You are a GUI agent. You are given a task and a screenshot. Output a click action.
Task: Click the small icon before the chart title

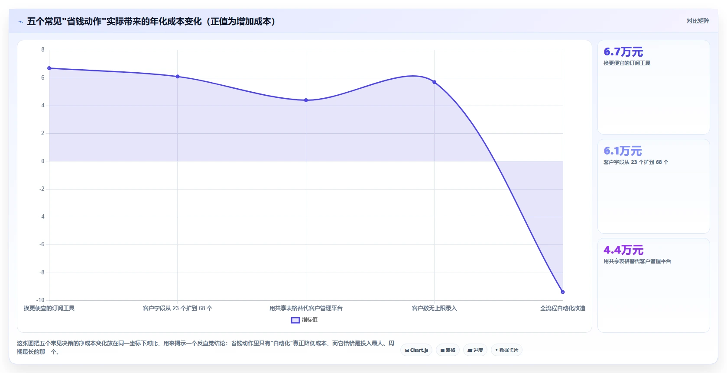(x=20, y=22)
